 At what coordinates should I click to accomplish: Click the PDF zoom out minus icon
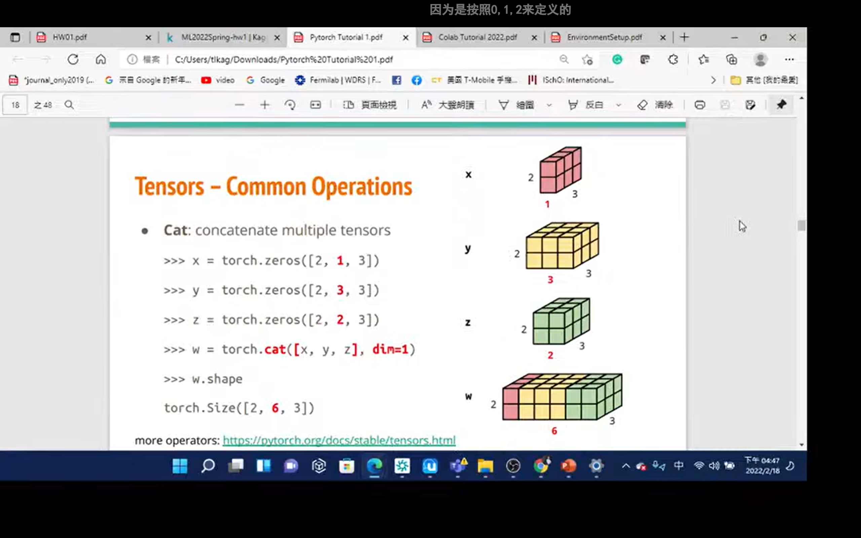coord(239,105)
